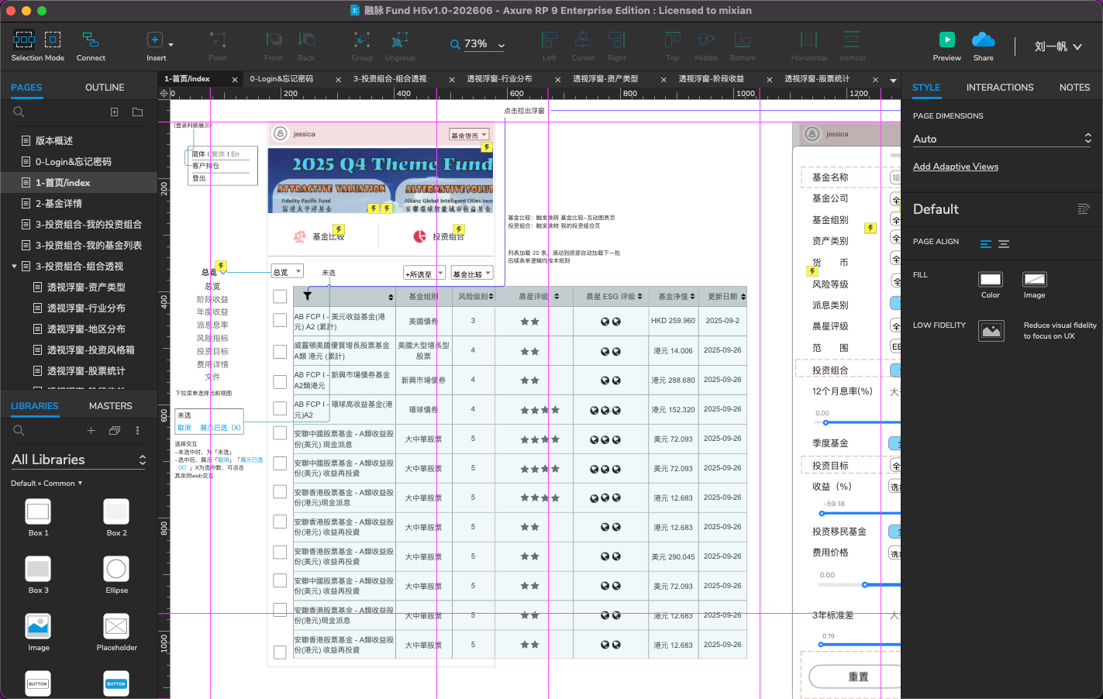
Task: Open page 版本概述 in Pages list
Action: [x=54, y=141]
